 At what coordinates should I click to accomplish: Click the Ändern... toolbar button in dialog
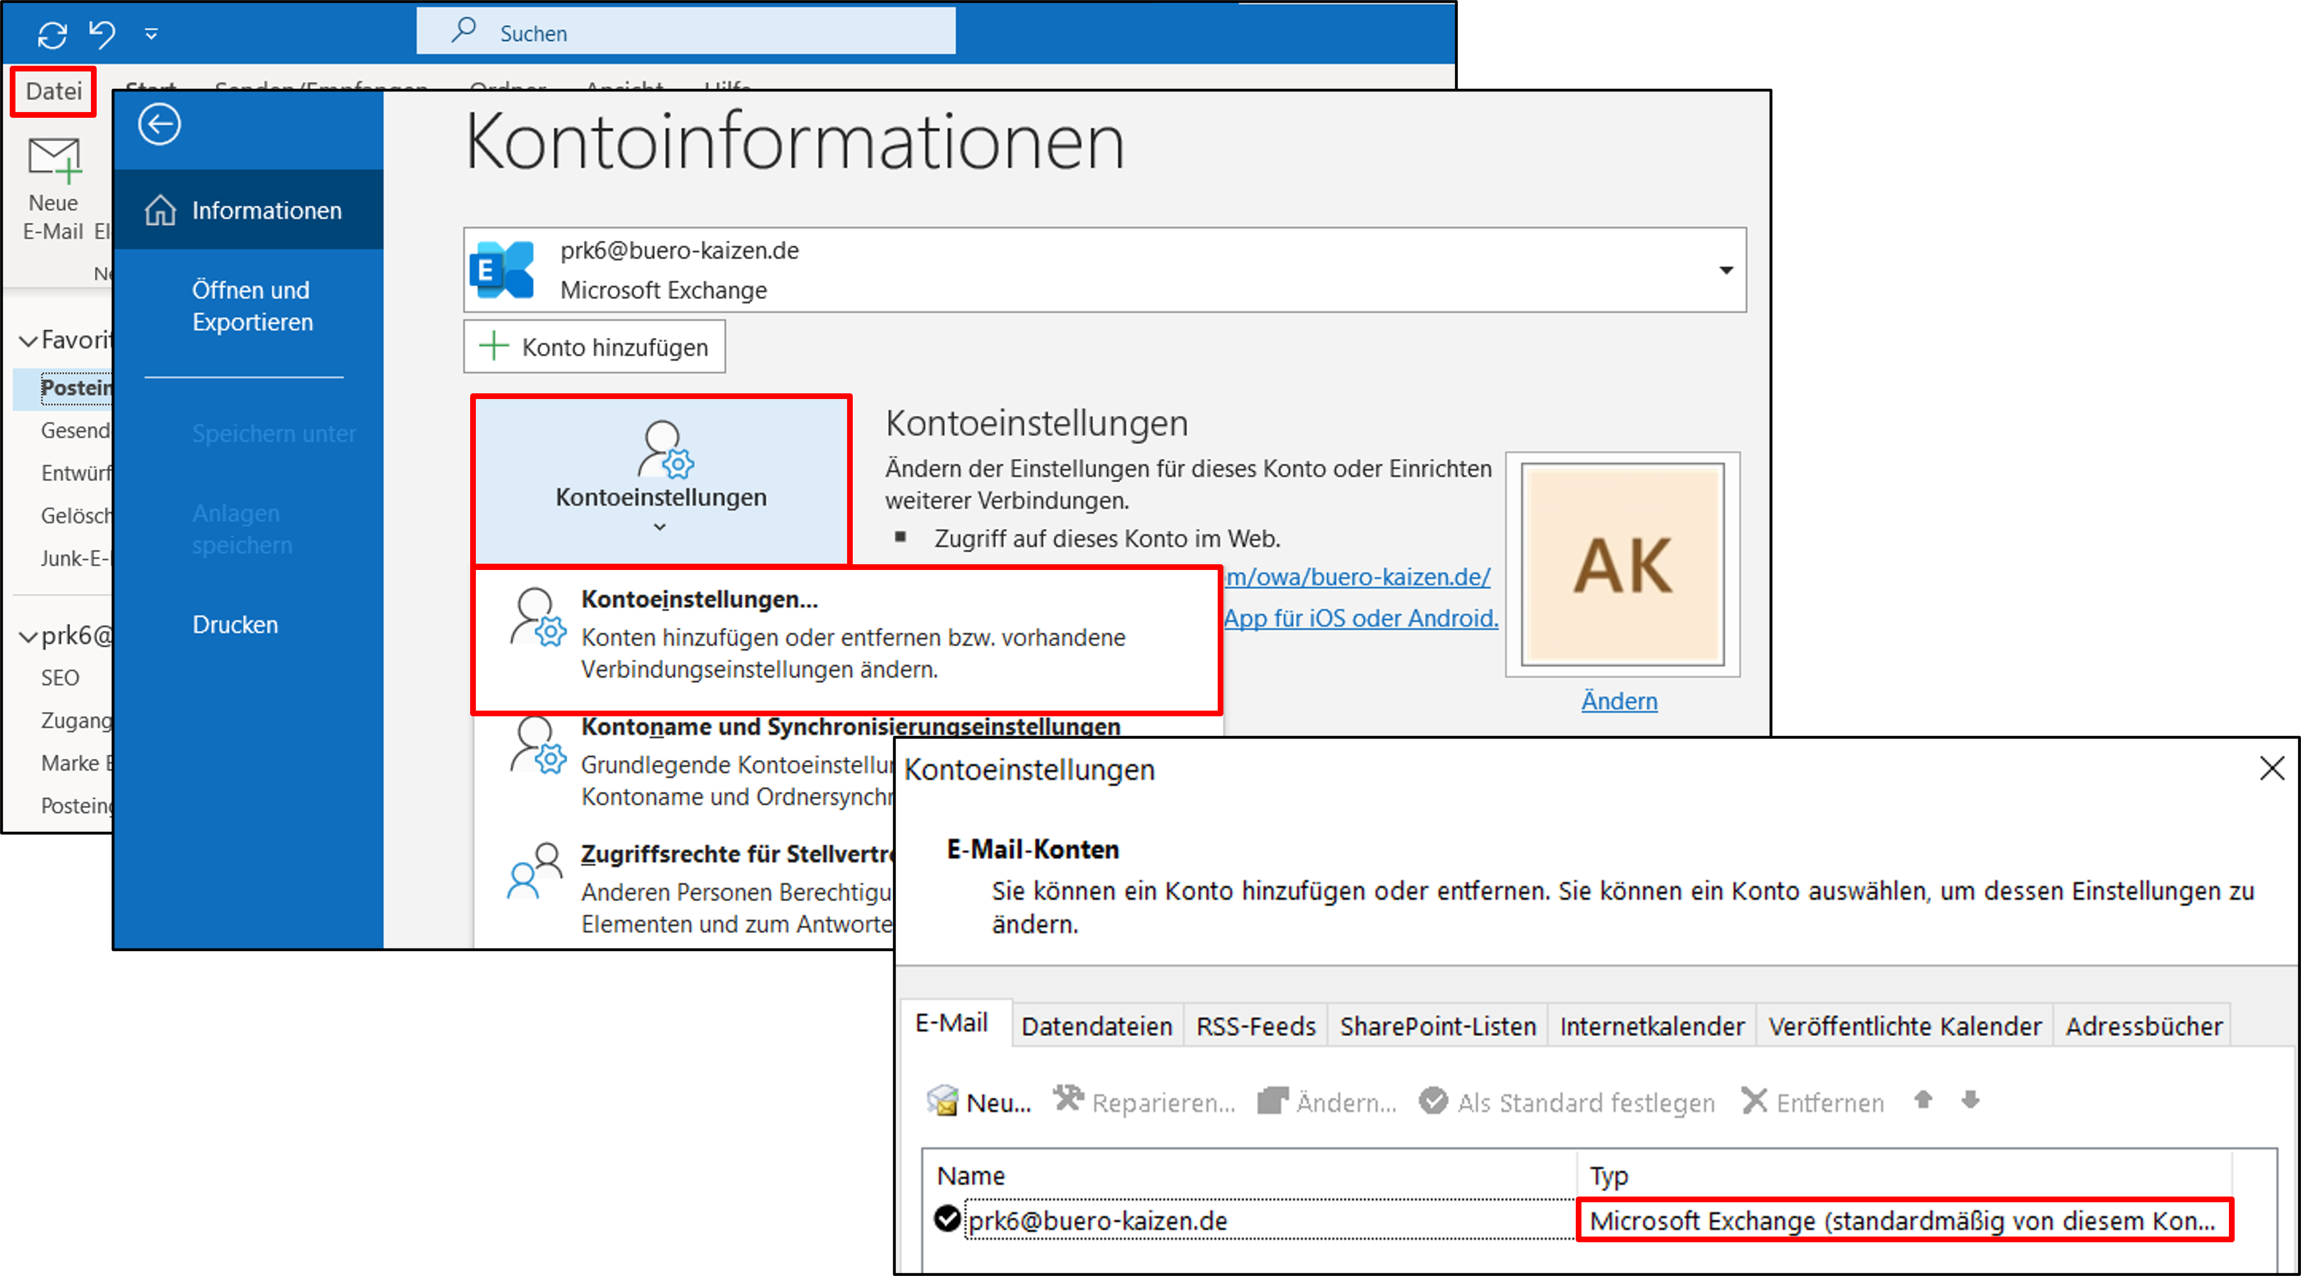click(1326, 1102)
